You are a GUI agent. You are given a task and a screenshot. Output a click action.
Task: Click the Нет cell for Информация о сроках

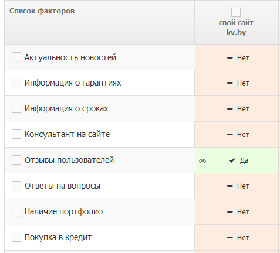(236, 109)
